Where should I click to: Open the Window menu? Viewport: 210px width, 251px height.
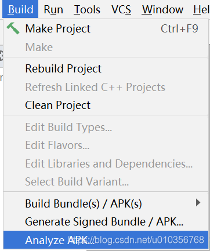point(162,9)
